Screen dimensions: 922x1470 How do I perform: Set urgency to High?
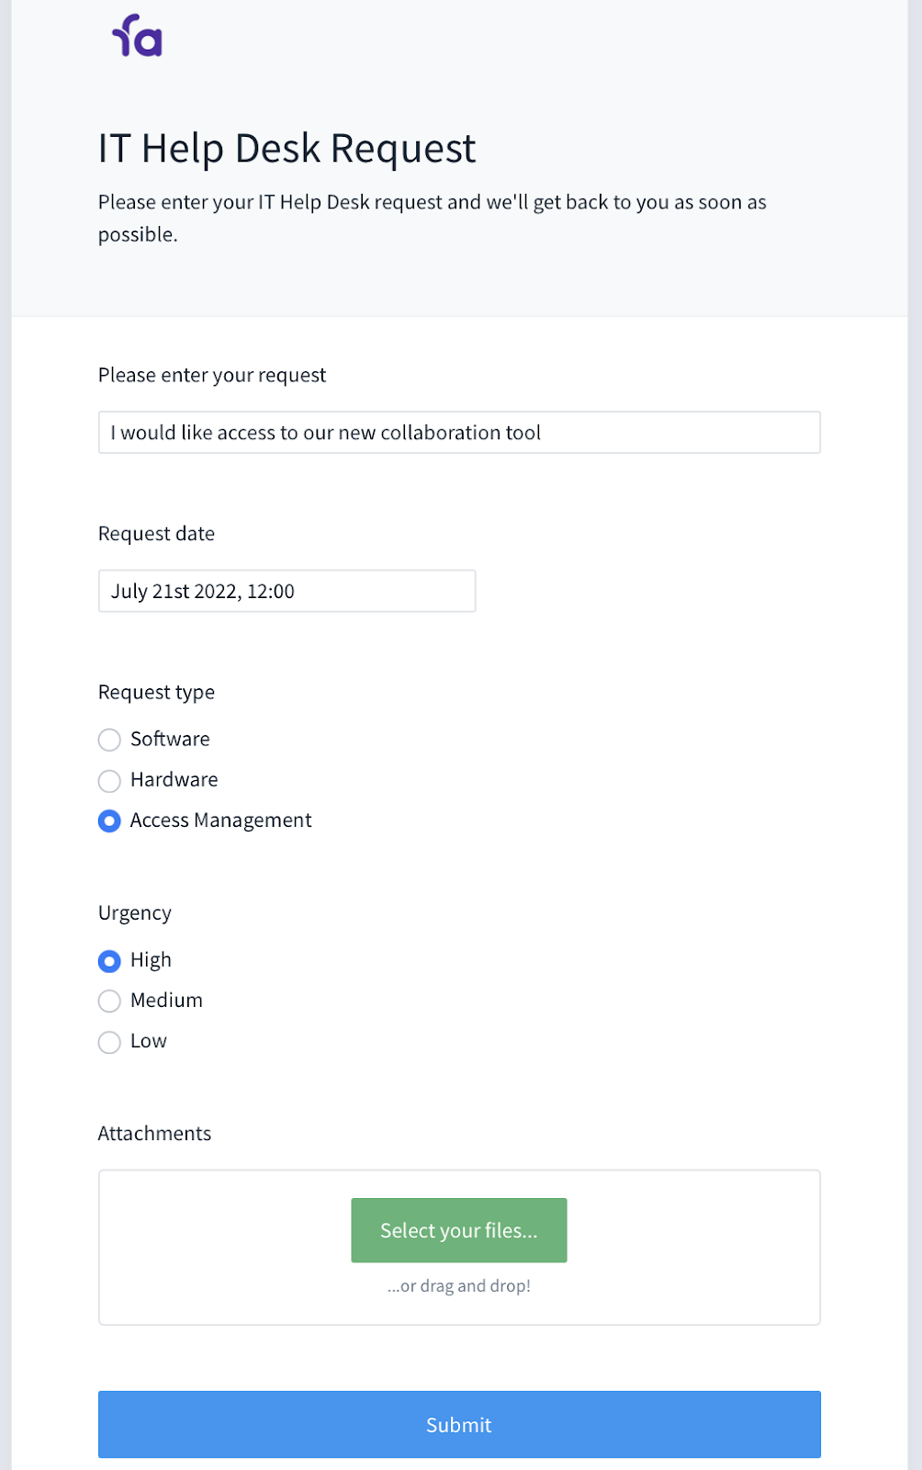point(110,961)
